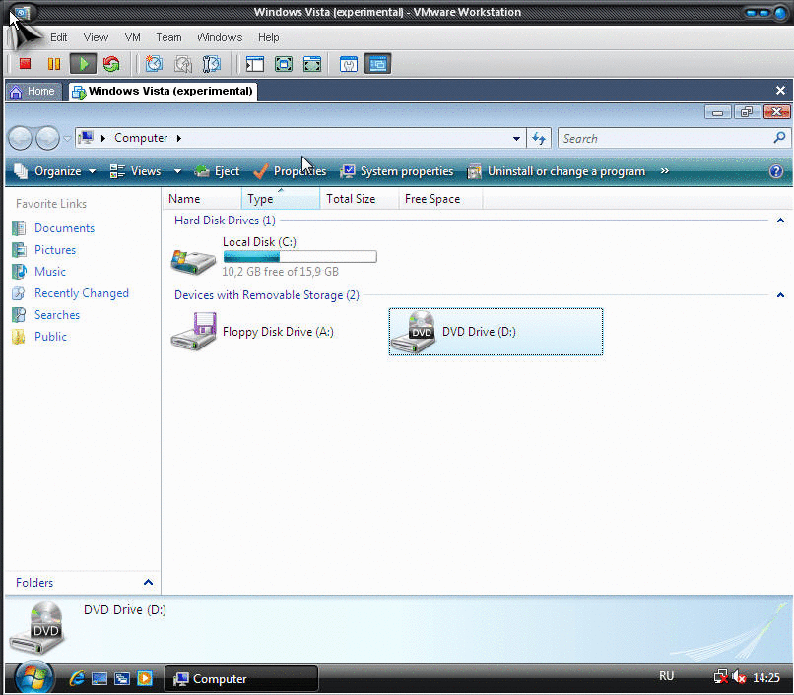Click Uninstall or change a program
This screenshot has width=794, height=695.
556,171
